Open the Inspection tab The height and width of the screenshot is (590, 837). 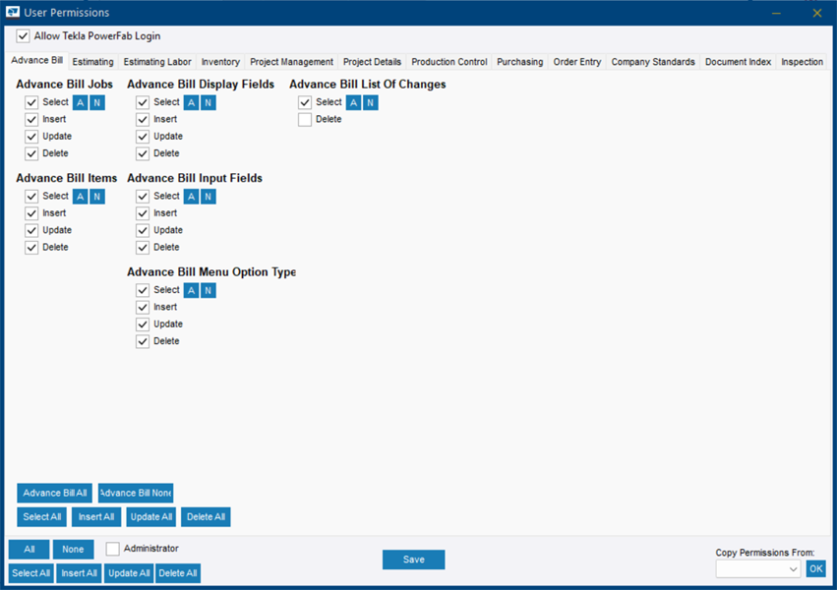tap(802, 62)
